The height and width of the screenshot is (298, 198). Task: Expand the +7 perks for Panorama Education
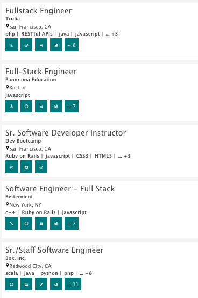tap(72, 106)
